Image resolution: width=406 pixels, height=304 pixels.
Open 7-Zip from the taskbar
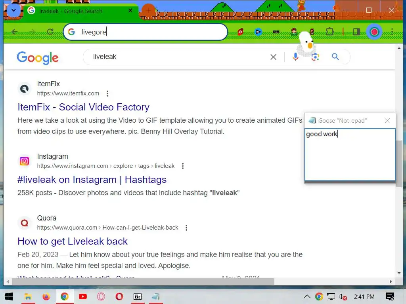tap(138, 296)
